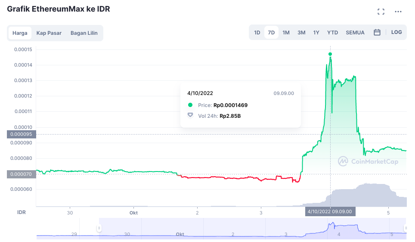The image size is (415, 242).
Task: Click green peak price marker dot
Action: coord(330,54)
